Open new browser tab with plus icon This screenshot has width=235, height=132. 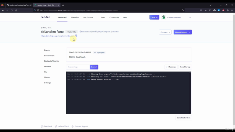pos(63,5)
